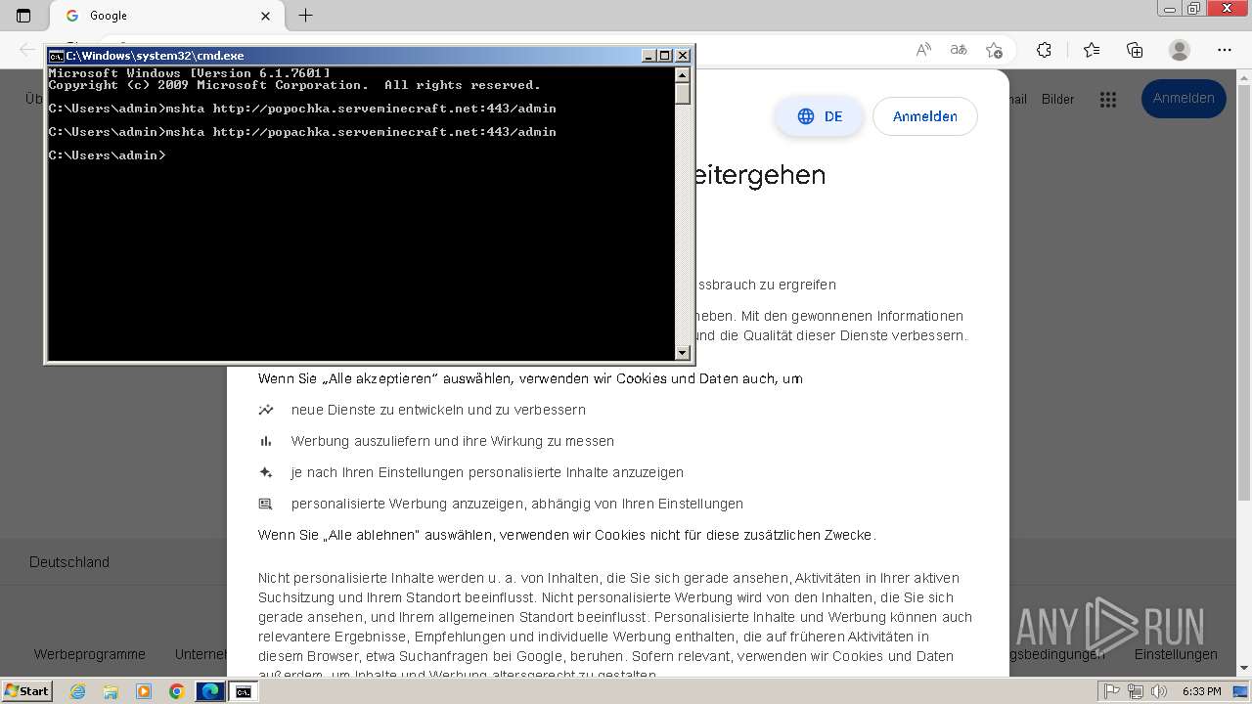This screenshot has height=704, width=1252.
Task: Open Edge Extensions puzzle icon
Action: [x=1044, y=50]
